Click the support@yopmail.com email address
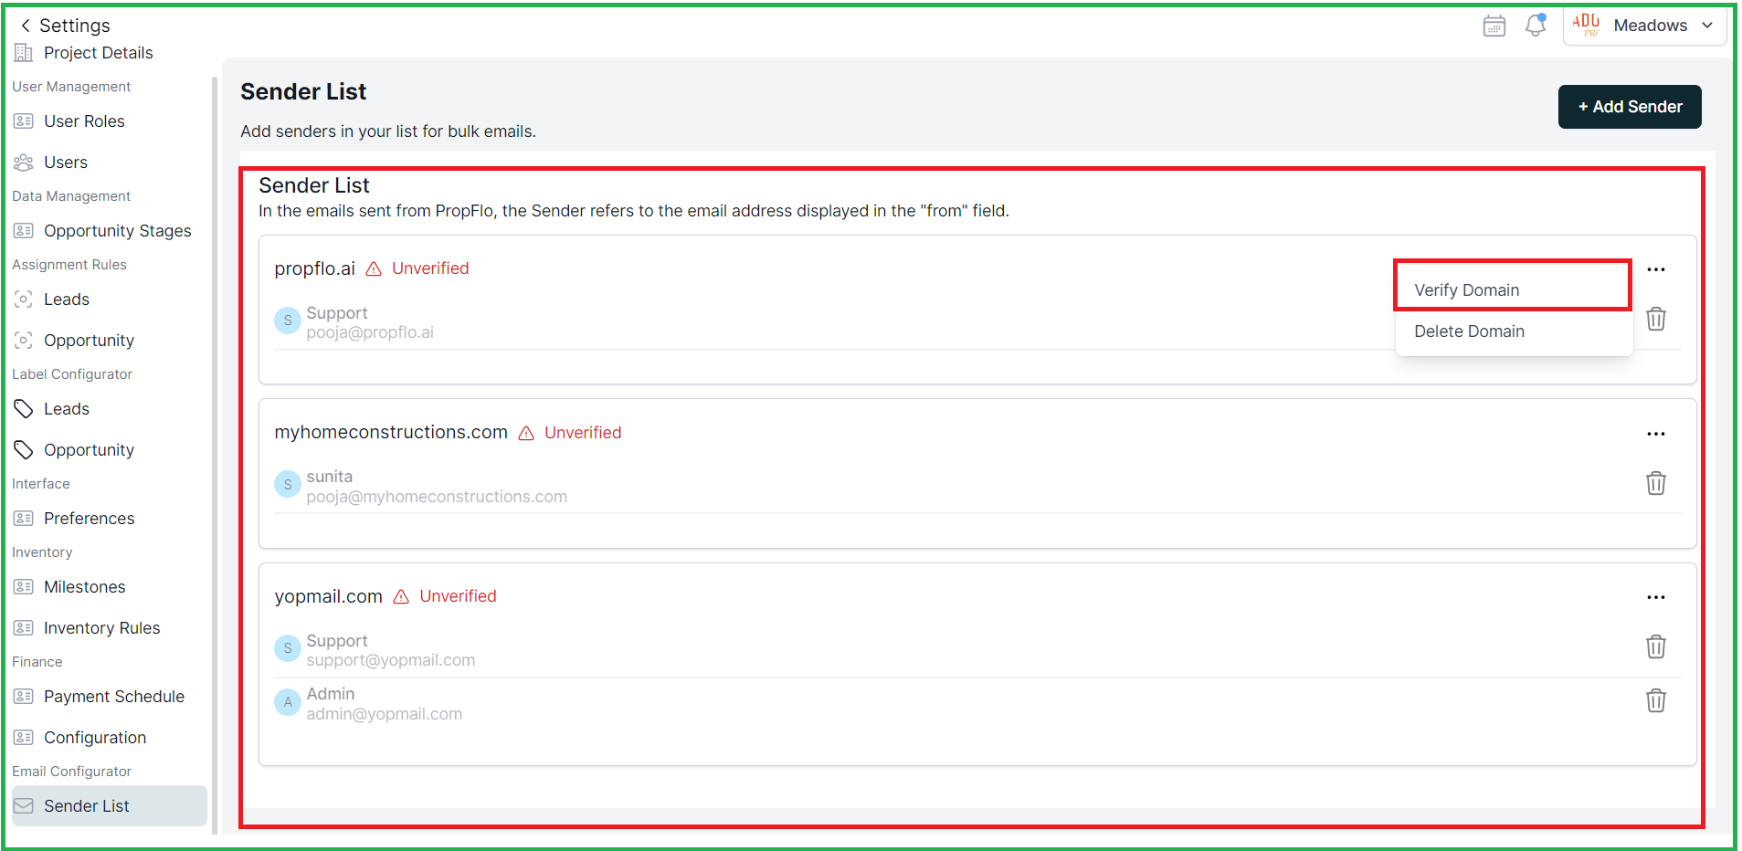 (390, 660)
